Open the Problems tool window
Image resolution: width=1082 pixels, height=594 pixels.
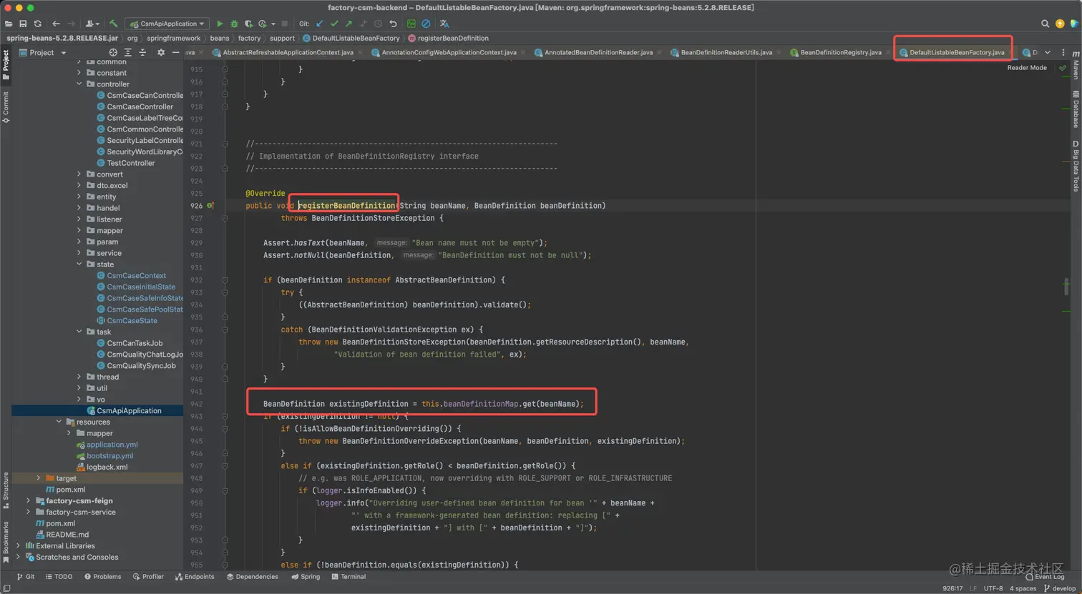click(x=102, y=577)
